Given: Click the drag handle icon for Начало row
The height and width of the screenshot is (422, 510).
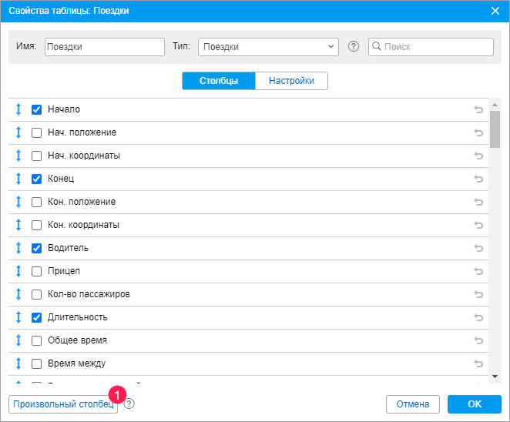Looking at the screenshot, I should (18, 109).
